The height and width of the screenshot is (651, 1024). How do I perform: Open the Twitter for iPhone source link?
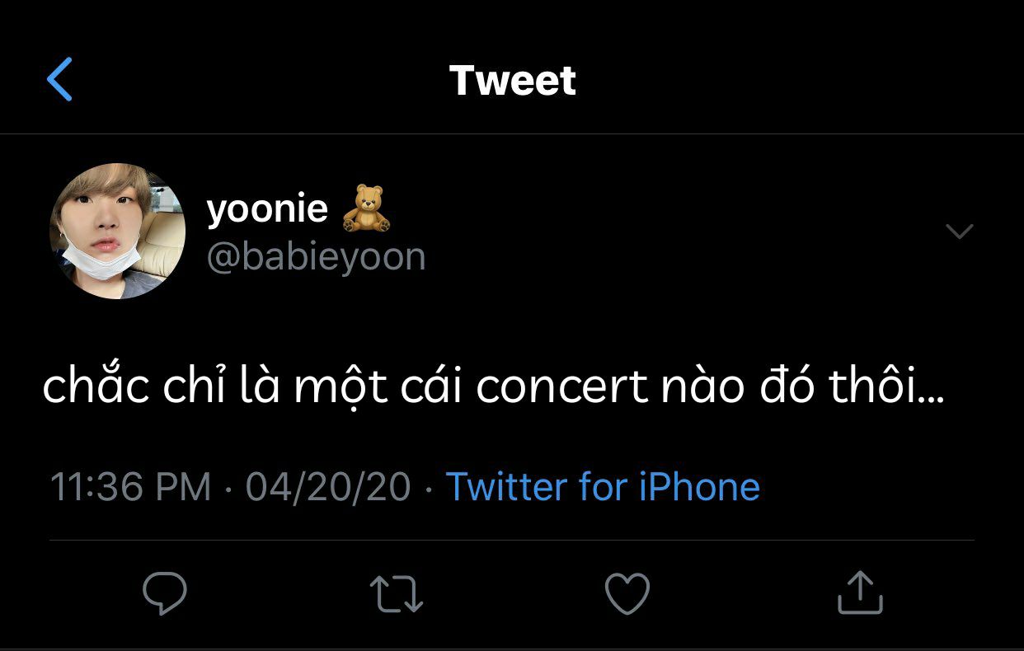click(602, 486)
